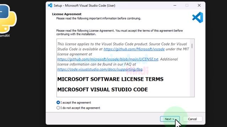Viewport: 227px width, 127px height.
Task: Close the Setup window
Action: [x=199, y=5]
